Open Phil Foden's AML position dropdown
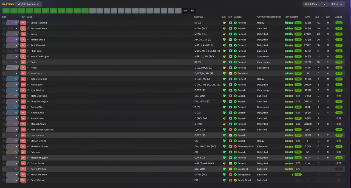 [x=12, y=51]
